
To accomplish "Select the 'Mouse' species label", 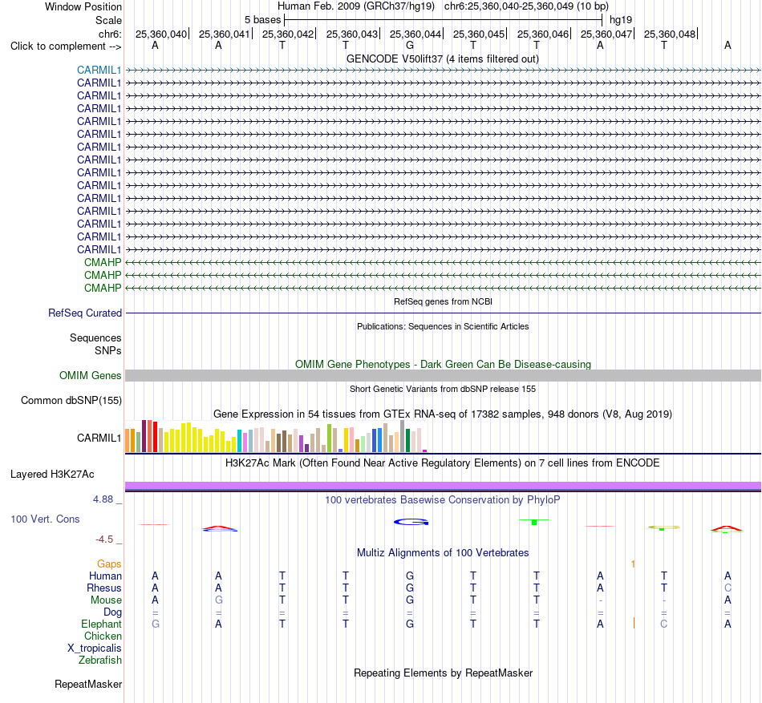I will (106, 600).
